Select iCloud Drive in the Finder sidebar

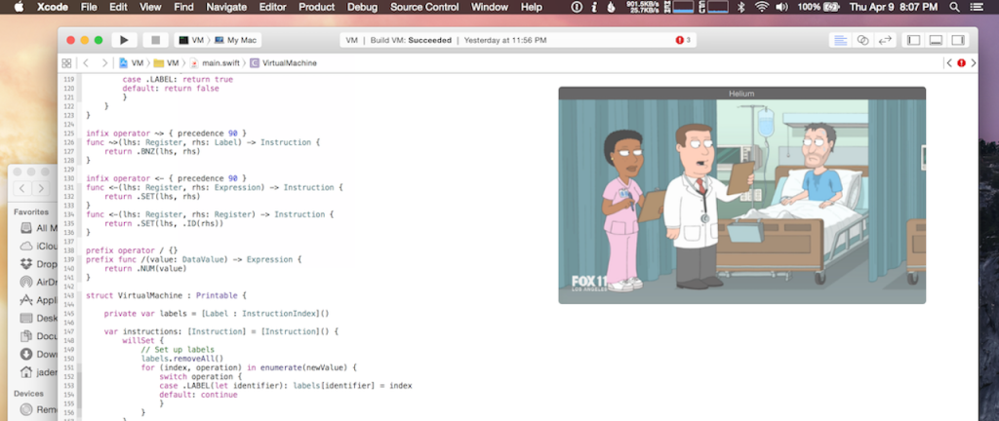(x=38, y=246)
